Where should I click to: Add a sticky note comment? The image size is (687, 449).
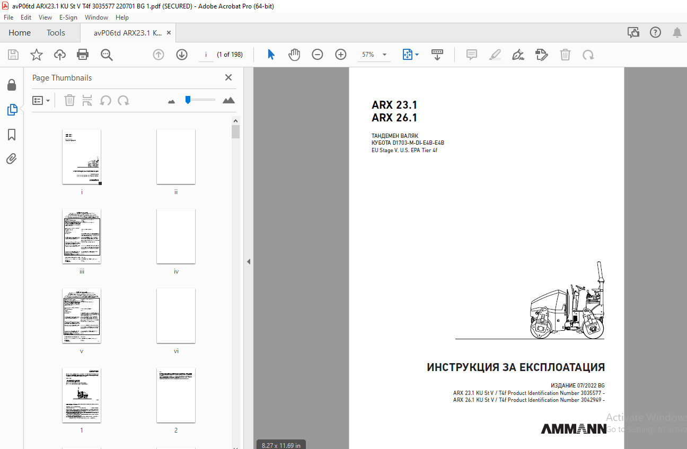pyautogui.click(x=472, y=55)
